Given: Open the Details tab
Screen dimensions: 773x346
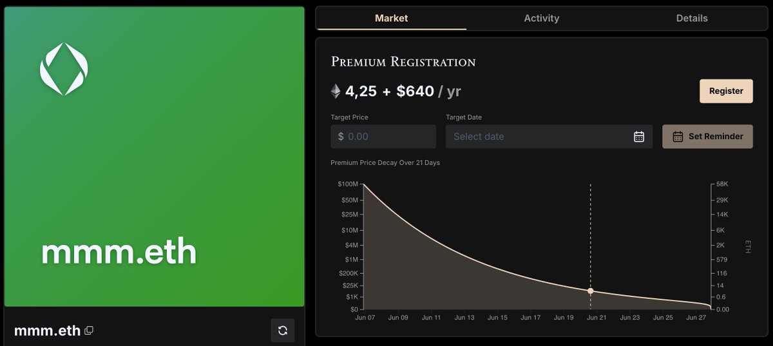Looking at the screenshot, I should pos(692,18).
